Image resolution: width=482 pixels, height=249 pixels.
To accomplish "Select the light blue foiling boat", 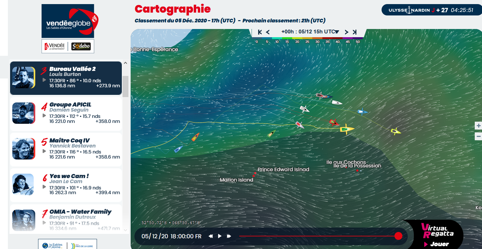I will (x=362, y=112).
